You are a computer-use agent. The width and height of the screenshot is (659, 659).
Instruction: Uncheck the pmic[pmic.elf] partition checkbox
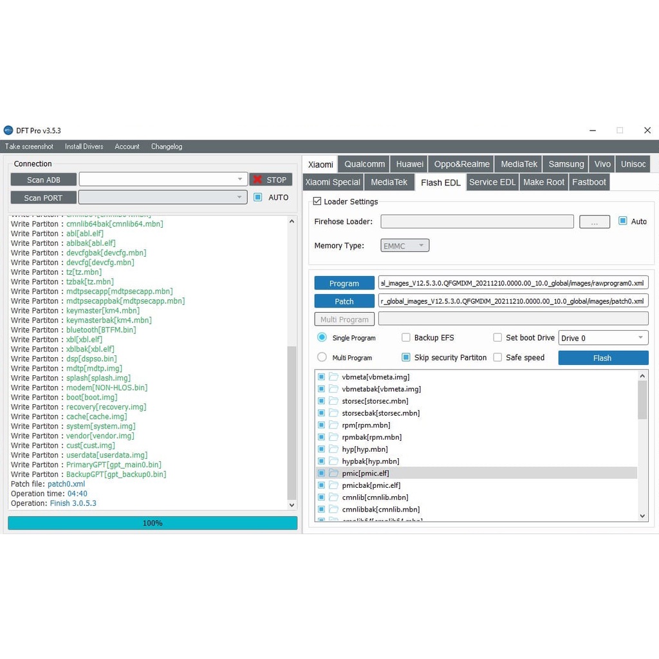pos(322,473)
